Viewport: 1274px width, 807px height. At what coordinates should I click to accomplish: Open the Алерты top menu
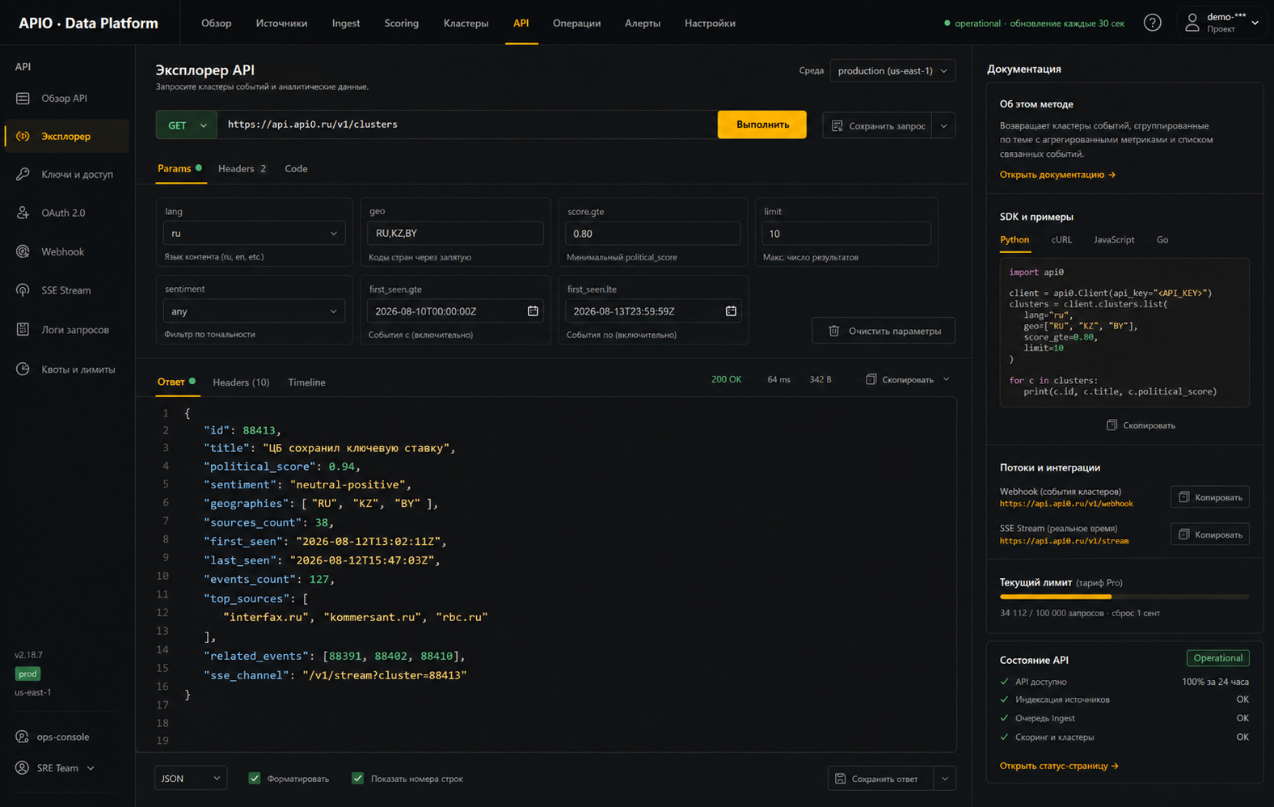tap(643, 23)
